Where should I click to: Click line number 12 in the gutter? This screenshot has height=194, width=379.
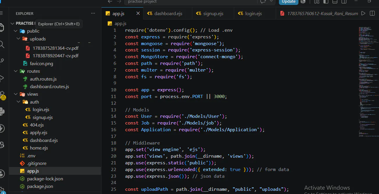point(113,103)
